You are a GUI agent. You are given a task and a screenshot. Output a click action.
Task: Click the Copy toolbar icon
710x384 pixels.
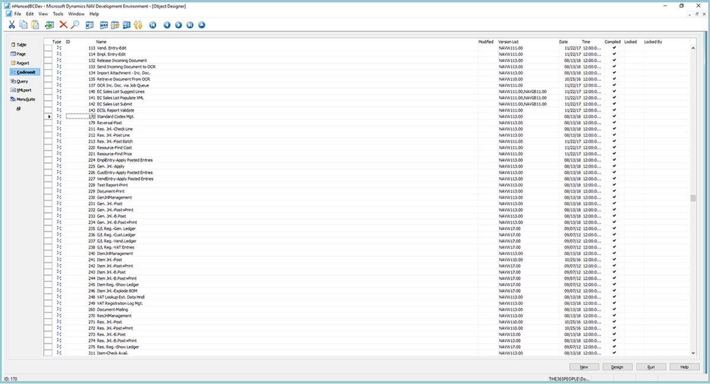point(24,25)
